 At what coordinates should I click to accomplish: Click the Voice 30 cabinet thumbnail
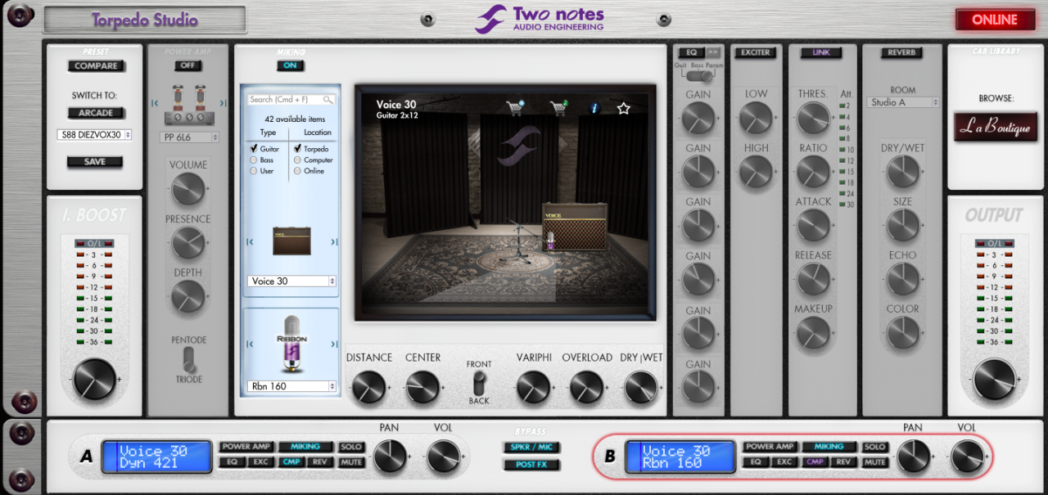pos(291,240)
